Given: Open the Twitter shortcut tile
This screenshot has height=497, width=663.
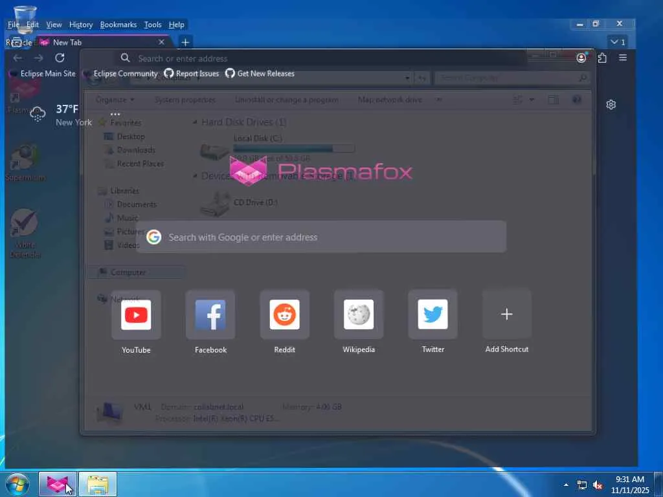Looking at the screenshot, I should coord(433,315).
